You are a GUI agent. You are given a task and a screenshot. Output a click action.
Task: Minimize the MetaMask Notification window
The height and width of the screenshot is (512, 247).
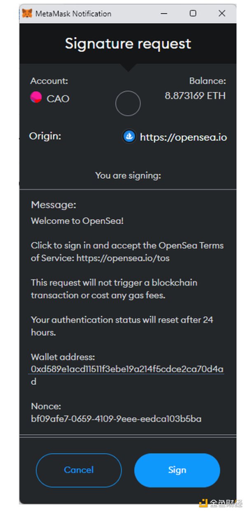[163, 13]
